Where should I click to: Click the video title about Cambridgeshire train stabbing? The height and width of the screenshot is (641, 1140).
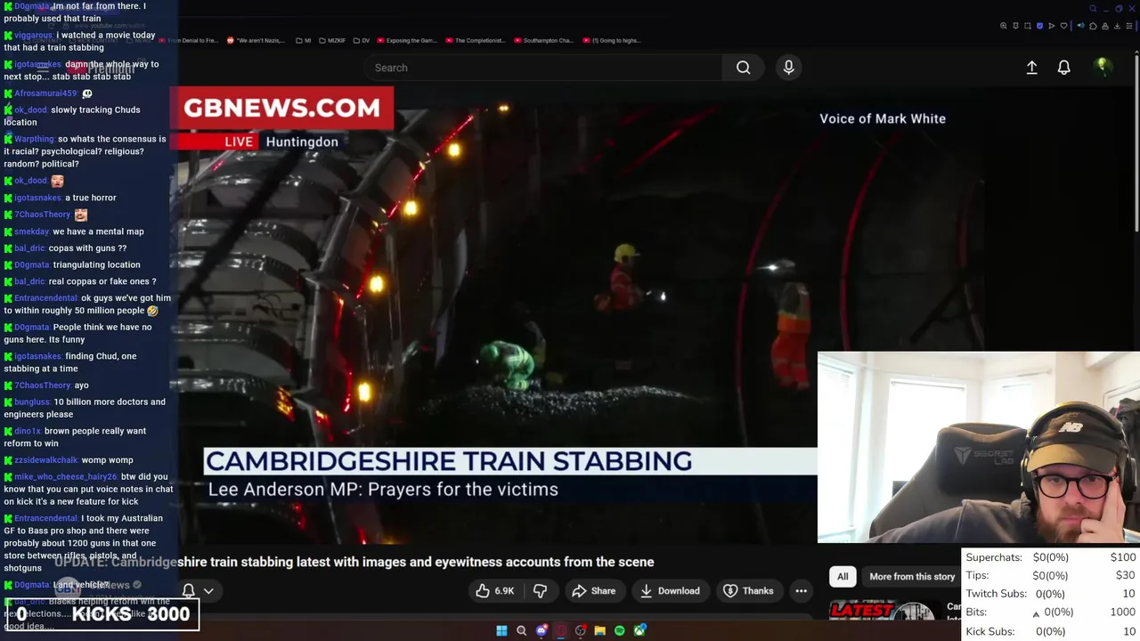click(354, 562)
